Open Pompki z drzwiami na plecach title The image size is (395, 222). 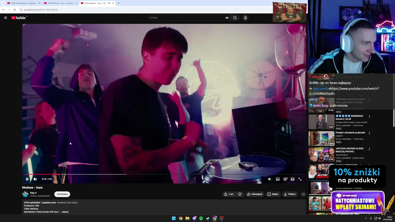click(350, 133)
